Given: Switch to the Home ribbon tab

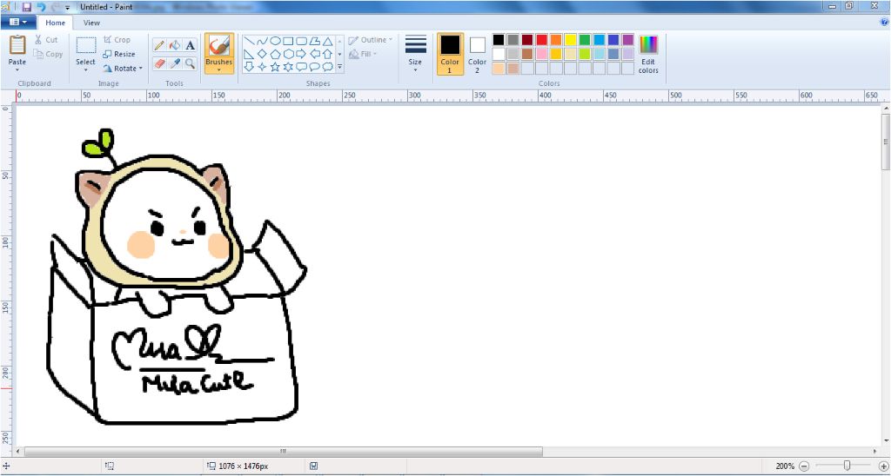Looking at the screenshot, I should tap(55, 23).
